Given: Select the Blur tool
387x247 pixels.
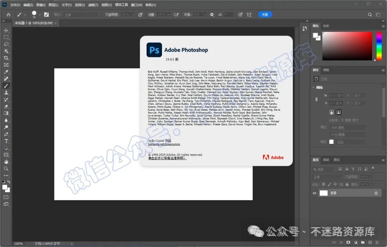Looking at the screenshot, I should (x=6, y=120).
